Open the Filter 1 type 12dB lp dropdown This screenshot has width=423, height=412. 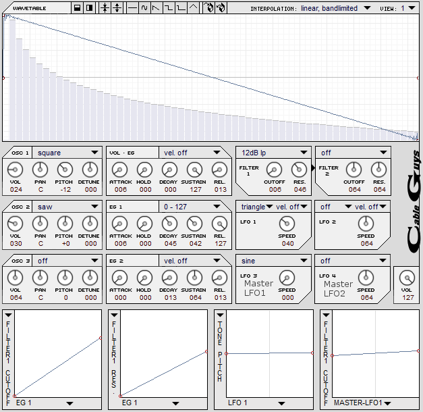click(273, 153)
